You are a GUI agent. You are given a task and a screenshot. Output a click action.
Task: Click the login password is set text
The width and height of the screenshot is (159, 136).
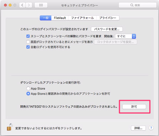pos(54,29)
